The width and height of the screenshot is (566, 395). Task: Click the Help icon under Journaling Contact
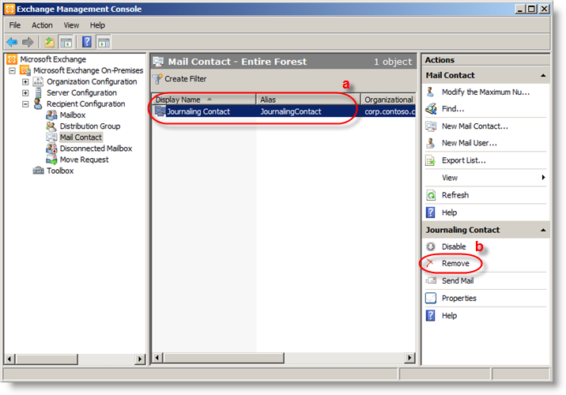pos(430,315)
